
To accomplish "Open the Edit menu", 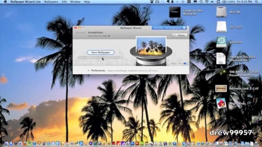I will point(64,2).
